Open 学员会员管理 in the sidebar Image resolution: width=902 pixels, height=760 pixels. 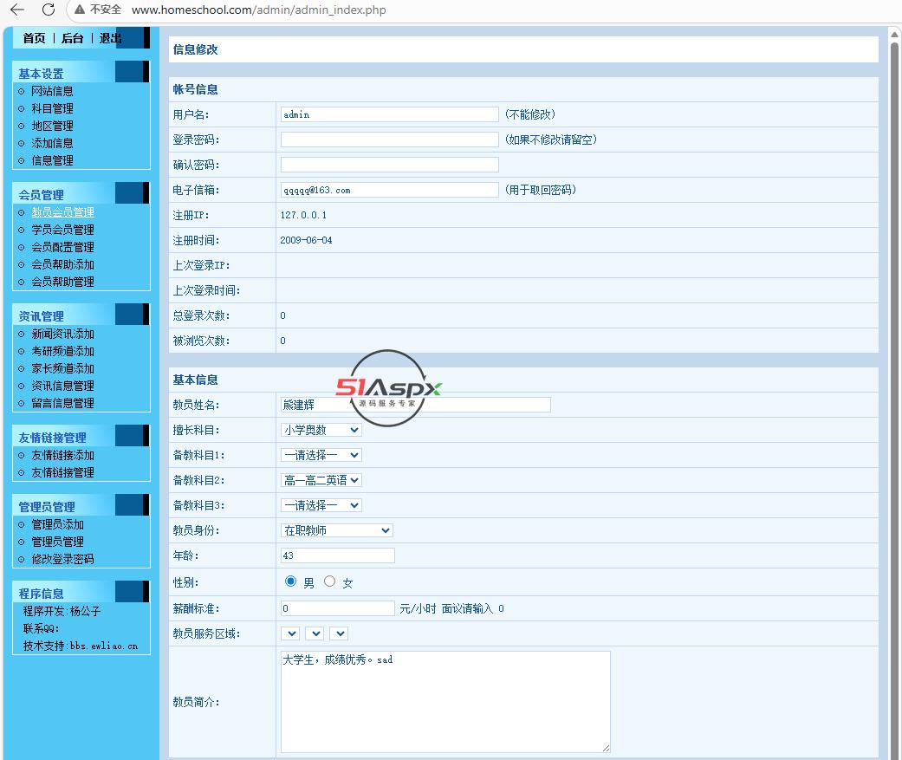(62, 230)
